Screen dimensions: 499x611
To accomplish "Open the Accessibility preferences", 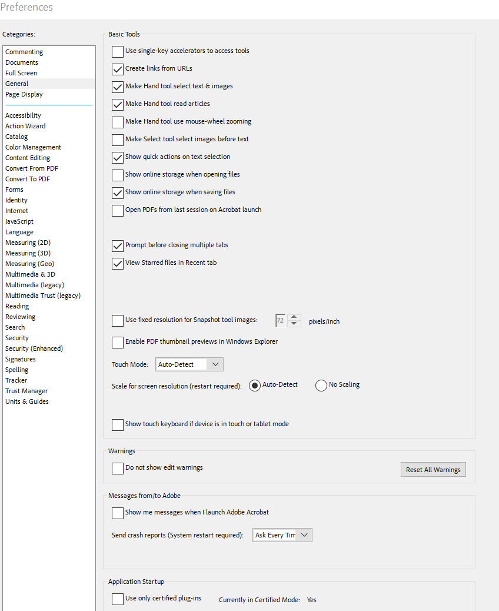I will tap(23, 115).
